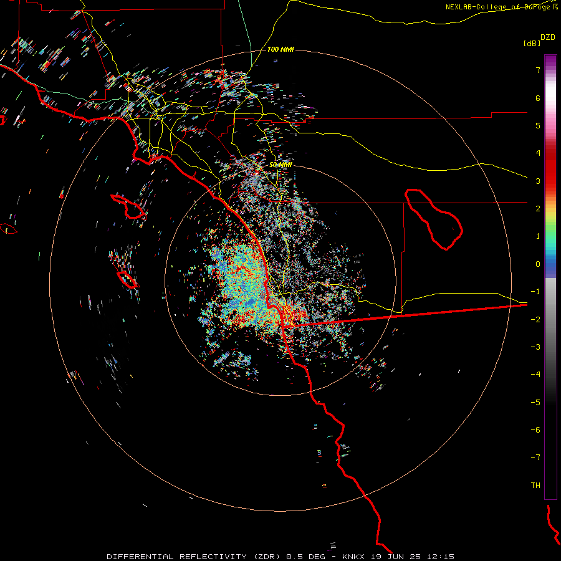Select the positive 5 scale label
Screen dimensions: 561x561
pyautogui.click(x=538, y=125)
